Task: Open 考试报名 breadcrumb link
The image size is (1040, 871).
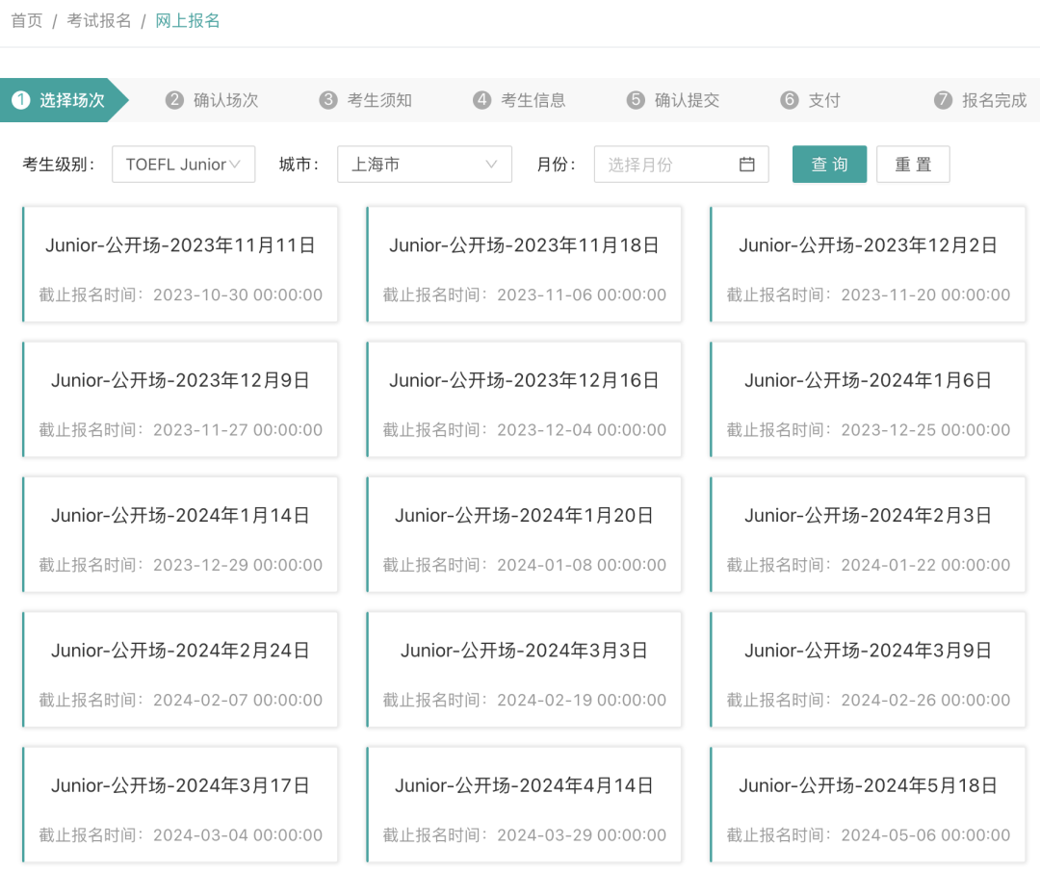Action: point(99,20)
